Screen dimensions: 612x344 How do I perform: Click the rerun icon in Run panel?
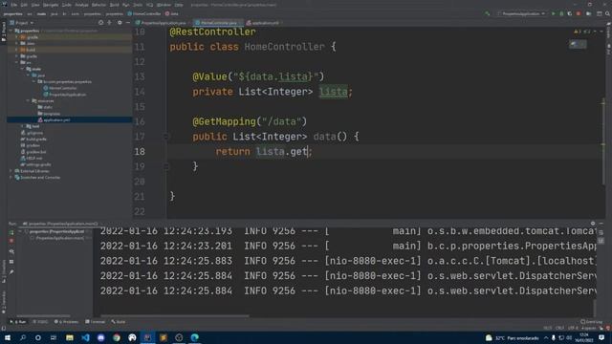tap(11, 232)
